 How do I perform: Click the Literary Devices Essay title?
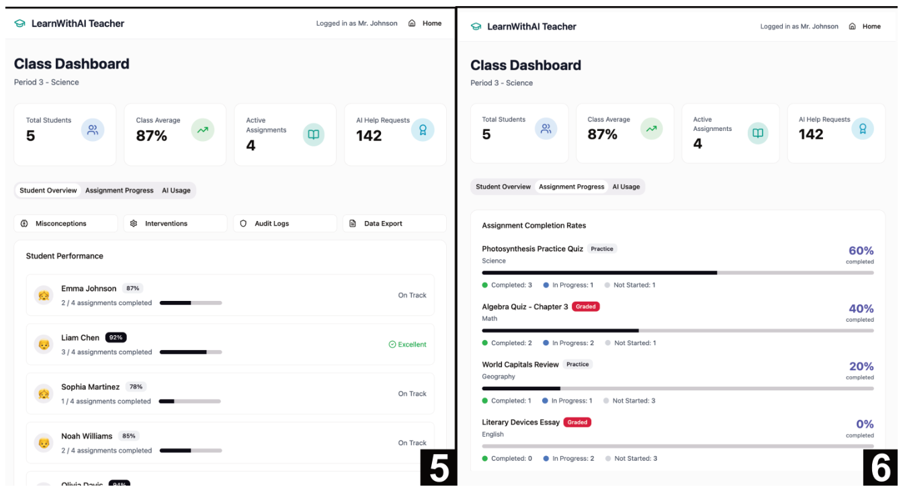tap(521, 422)
